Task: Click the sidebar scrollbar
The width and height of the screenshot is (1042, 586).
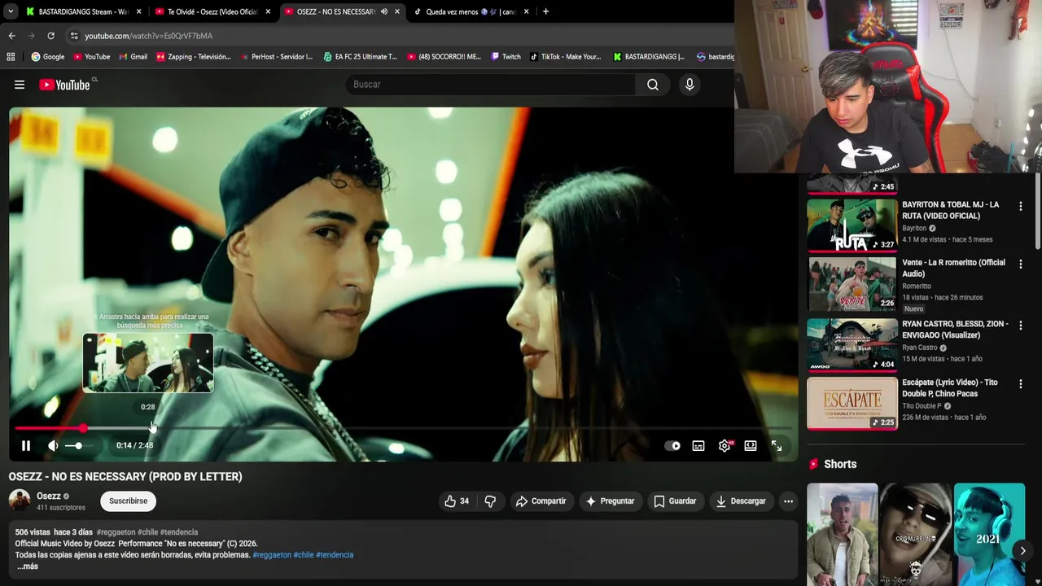Action: click(1037, 212)
